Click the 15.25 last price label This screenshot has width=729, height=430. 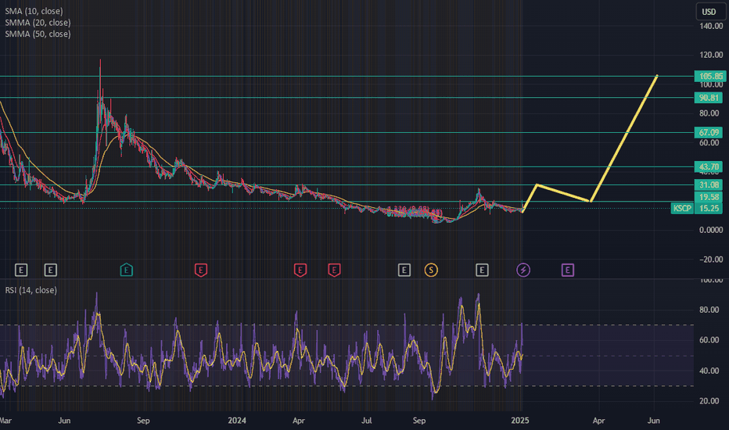709,208
